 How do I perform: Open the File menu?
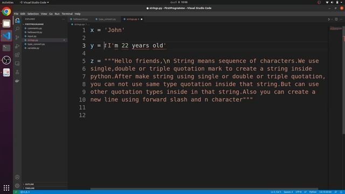coord(16,14)
